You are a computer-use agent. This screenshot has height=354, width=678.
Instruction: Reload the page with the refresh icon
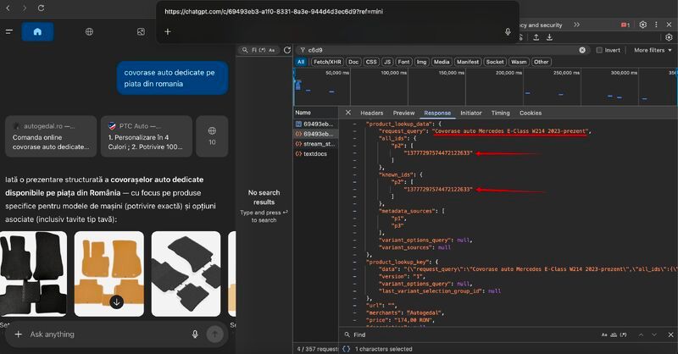[x=41, y=8]
